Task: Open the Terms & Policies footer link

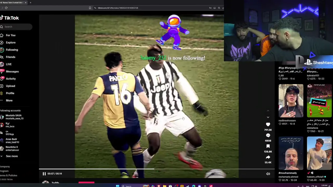Action: (x=9, y=176)
